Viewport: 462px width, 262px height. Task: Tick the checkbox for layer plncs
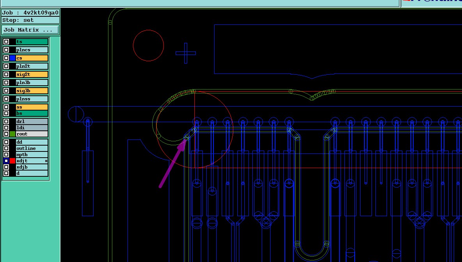pos(6,50)
